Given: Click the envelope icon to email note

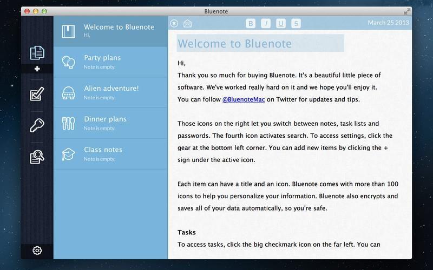Looking at the screenshot, I should tap(187, 23).
